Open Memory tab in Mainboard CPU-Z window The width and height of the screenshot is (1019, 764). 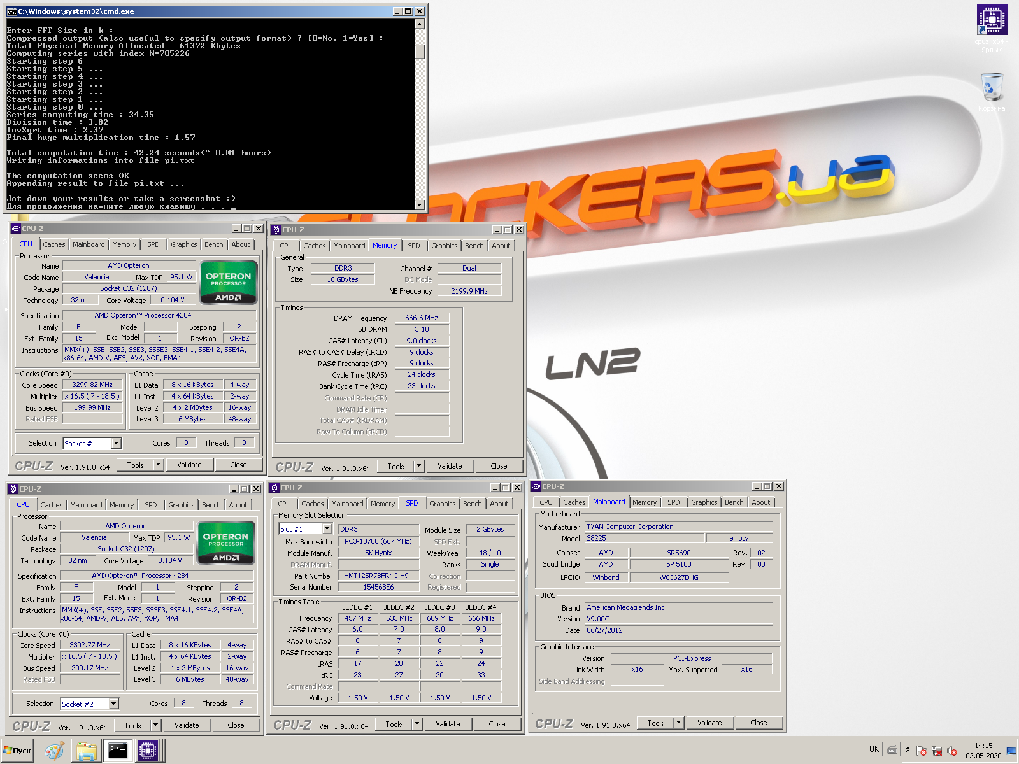click(645, 502)
